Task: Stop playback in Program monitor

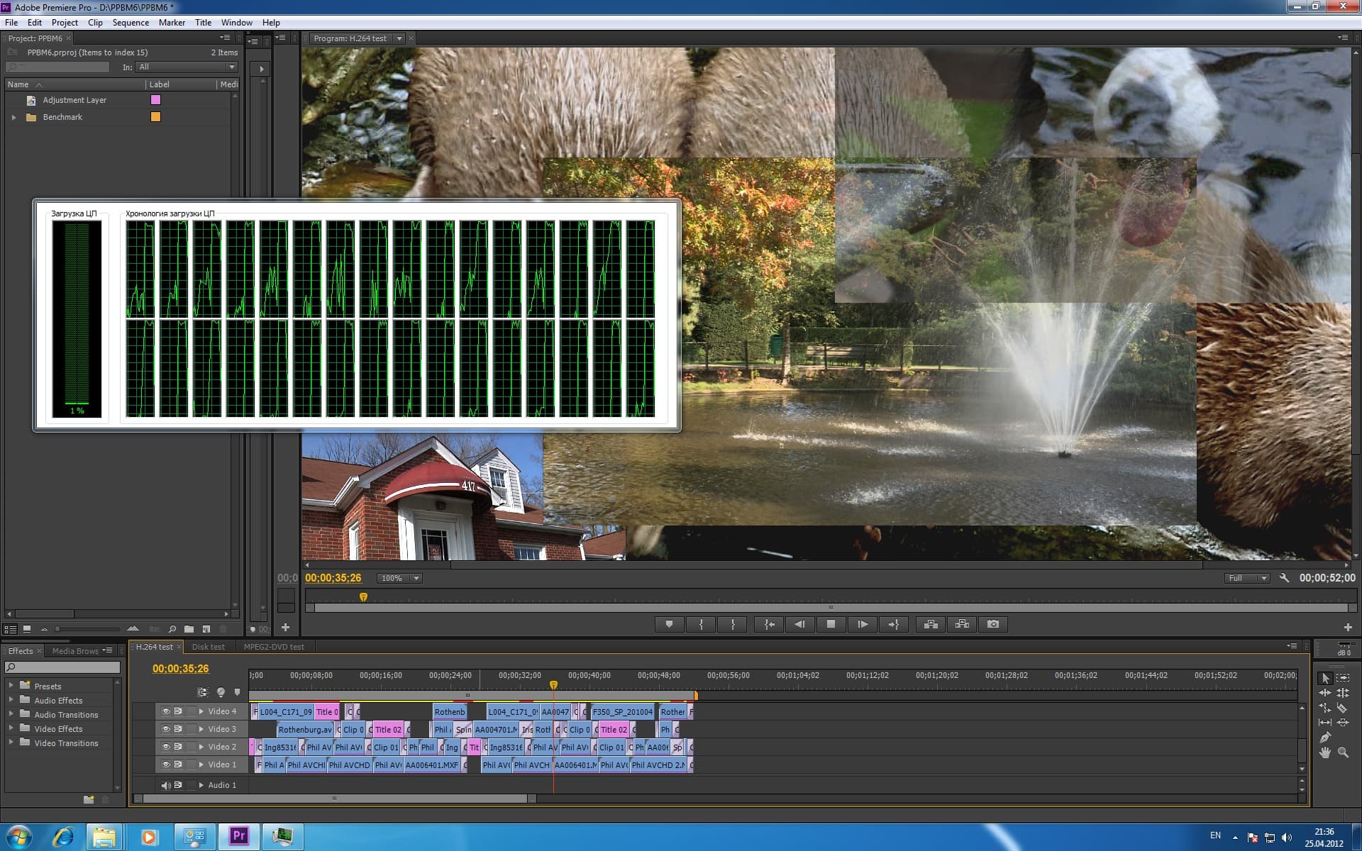Action: pos(831,624)
